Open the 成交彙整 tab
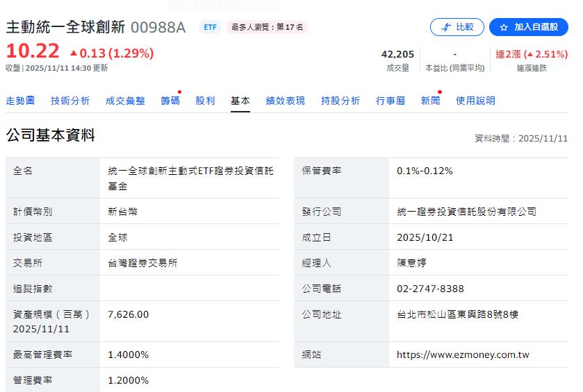The image size is (583, 392). [125, 101]
